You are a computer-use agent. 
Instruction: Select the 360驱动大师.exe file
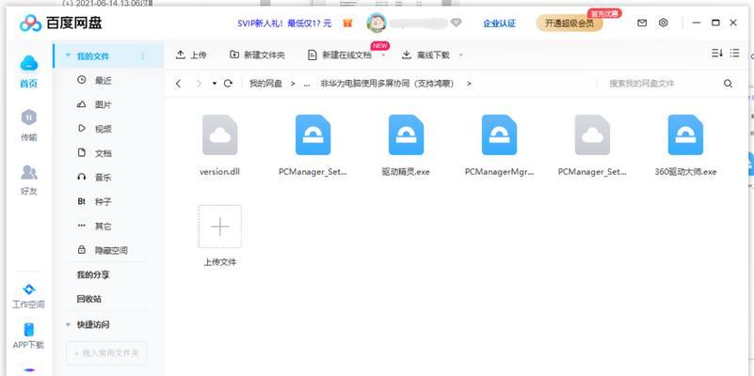point(685,146)
